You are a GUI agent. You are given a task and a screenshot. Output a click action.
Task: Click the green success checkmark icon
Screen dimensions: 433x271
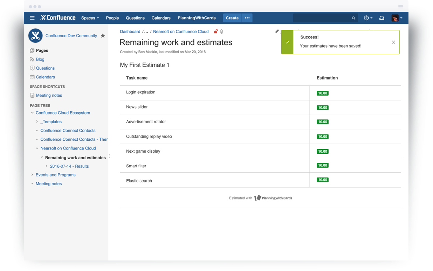287,42
